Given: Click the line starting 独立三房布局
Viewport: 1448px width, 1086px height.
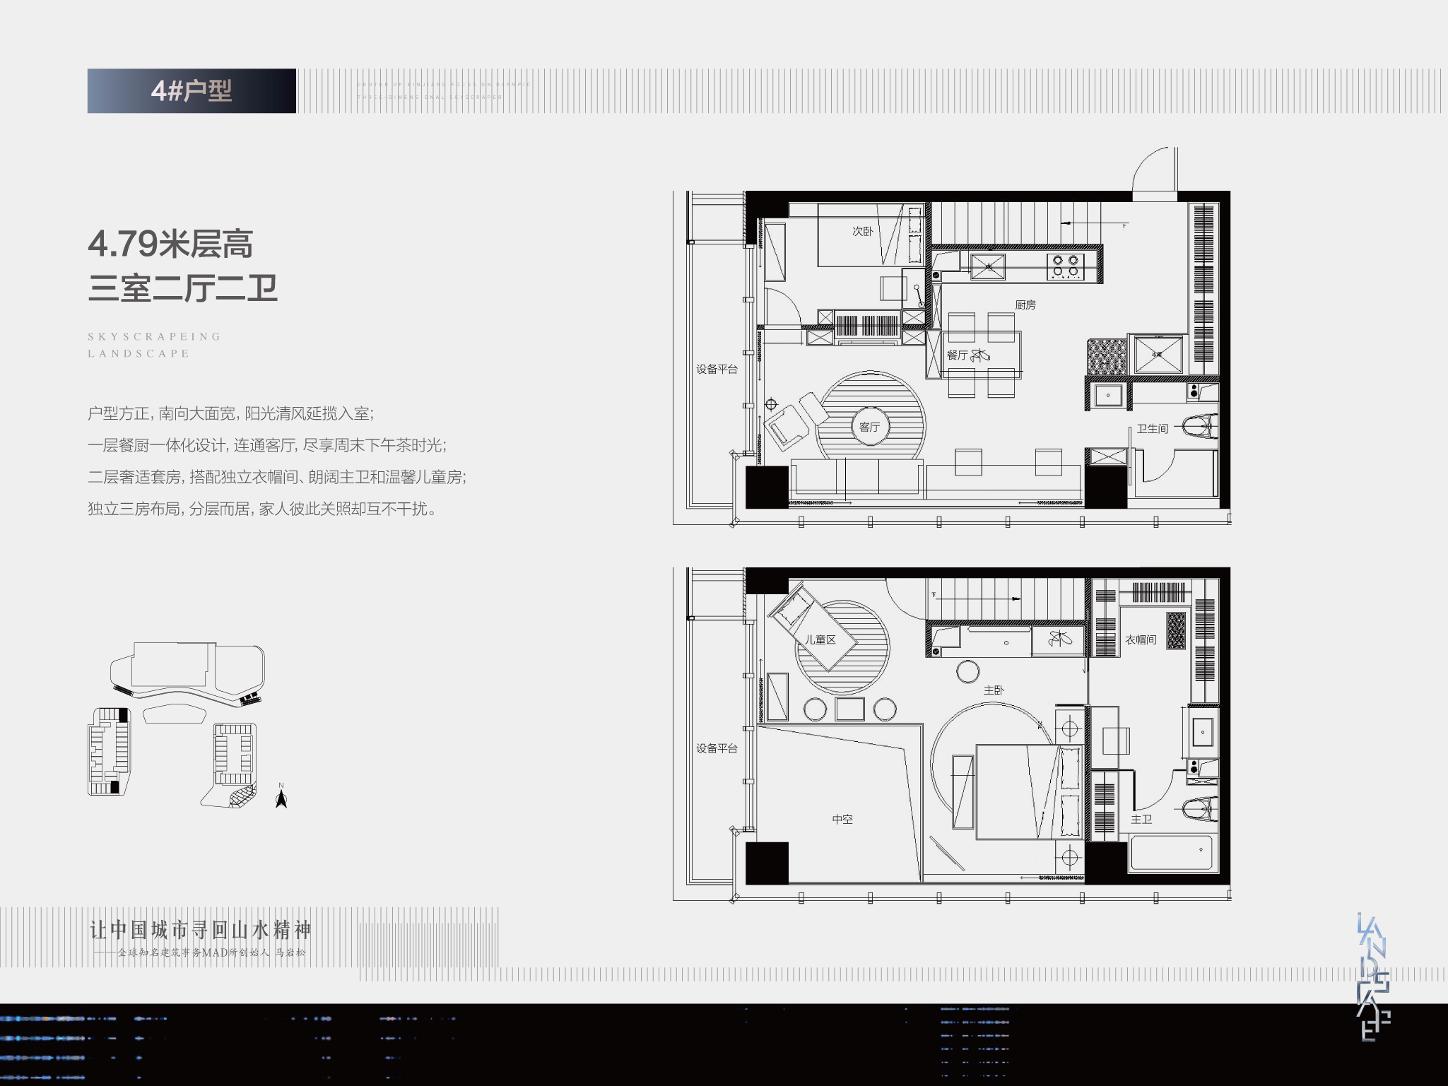Looking at the screenshot, I should pyautogui.click(x=261, y=509).
